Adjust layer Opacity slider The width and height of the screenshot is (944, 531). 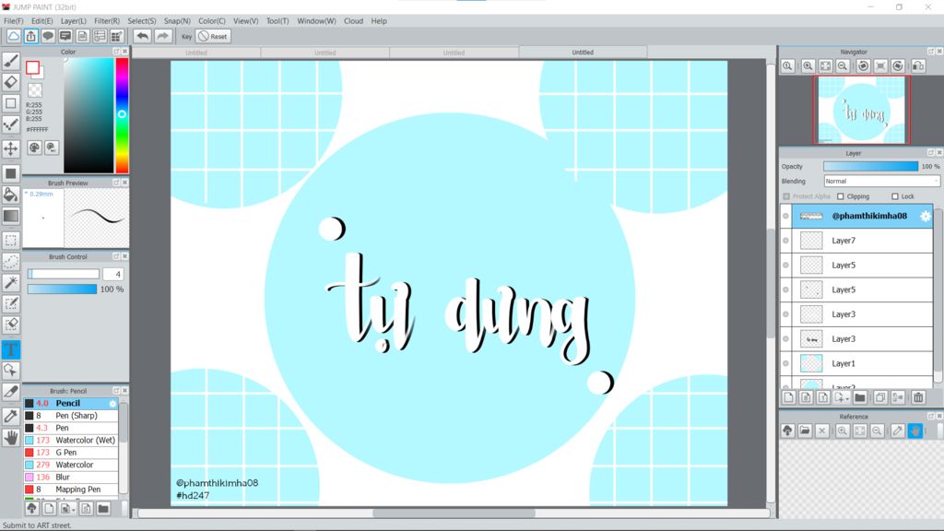pyautogui.click(x=870, y=166)
